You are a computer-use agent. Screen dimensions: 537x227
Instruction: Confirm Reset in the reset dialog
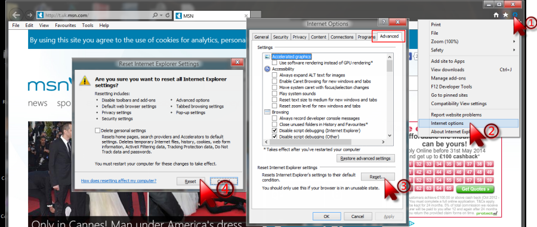click(190, 182)
